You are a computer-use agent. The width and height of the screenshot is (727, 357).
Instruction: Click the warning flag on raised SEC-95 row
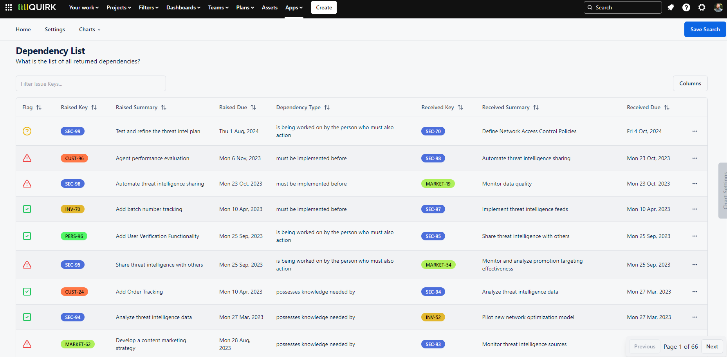[27, 265]
